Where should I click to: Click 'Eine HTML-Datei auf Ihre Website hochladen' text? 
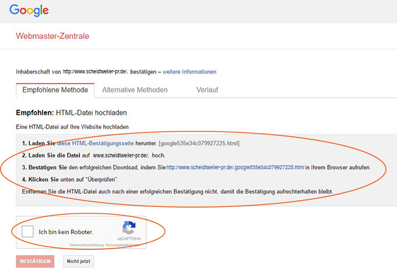pyautogui.click(x=72, y=127)
